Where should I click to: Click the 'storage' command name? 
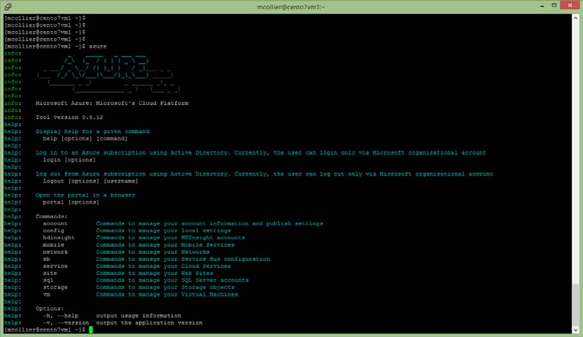55,287
